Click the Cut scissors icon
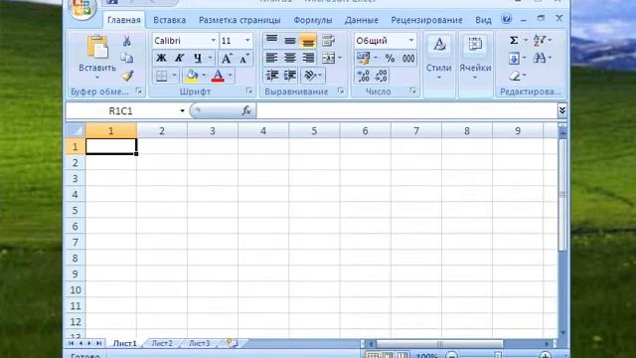This screenshot has height=358, width=636. 126,41
